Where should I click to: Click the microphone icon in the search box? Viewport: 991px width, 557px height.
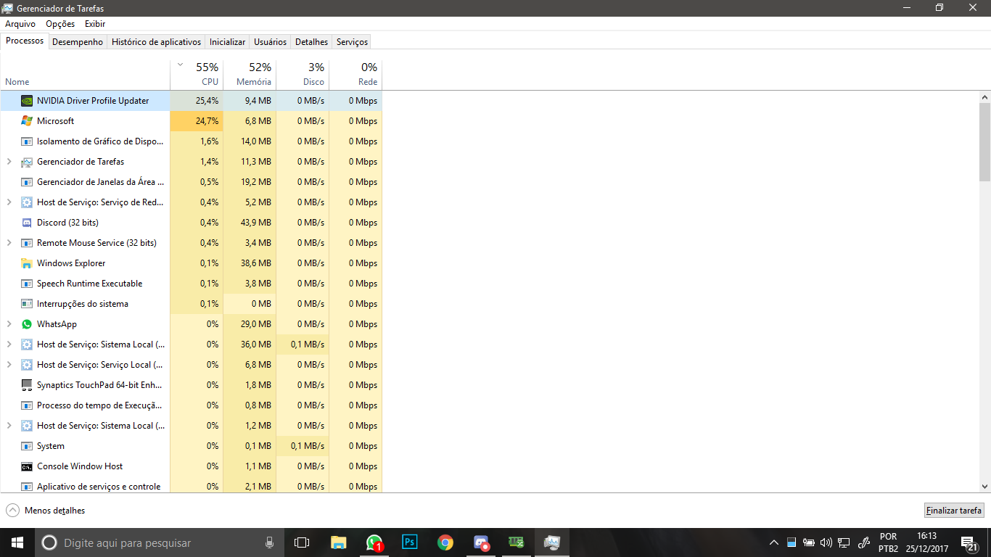click(269, 542)
